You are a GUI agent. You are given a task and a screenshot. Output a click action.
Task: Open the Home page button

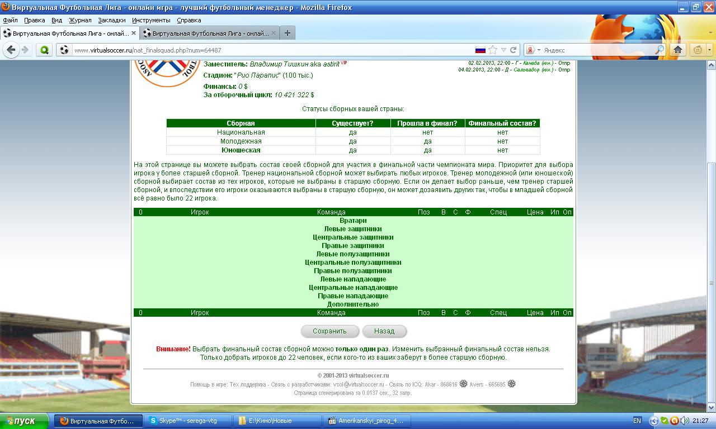678,50
